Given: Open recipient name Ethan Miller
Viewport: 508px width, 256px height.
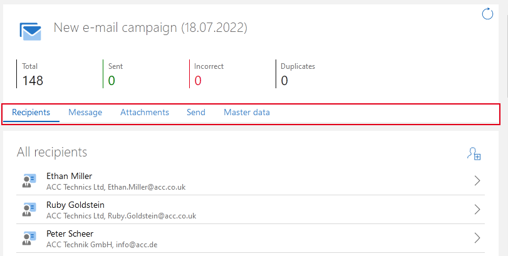Looking at the screenshot, I should [x=70, y=176].
